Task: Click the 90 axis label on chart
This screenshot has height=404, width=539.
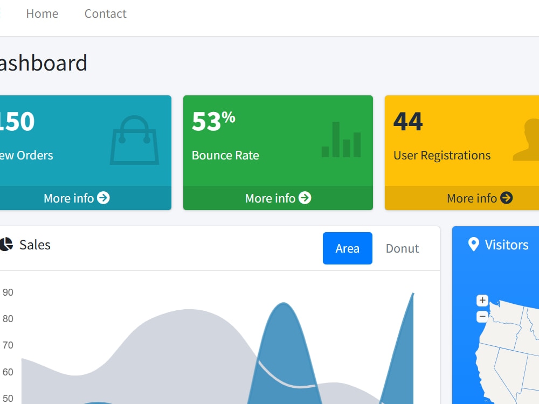Action: pos(8,292)
